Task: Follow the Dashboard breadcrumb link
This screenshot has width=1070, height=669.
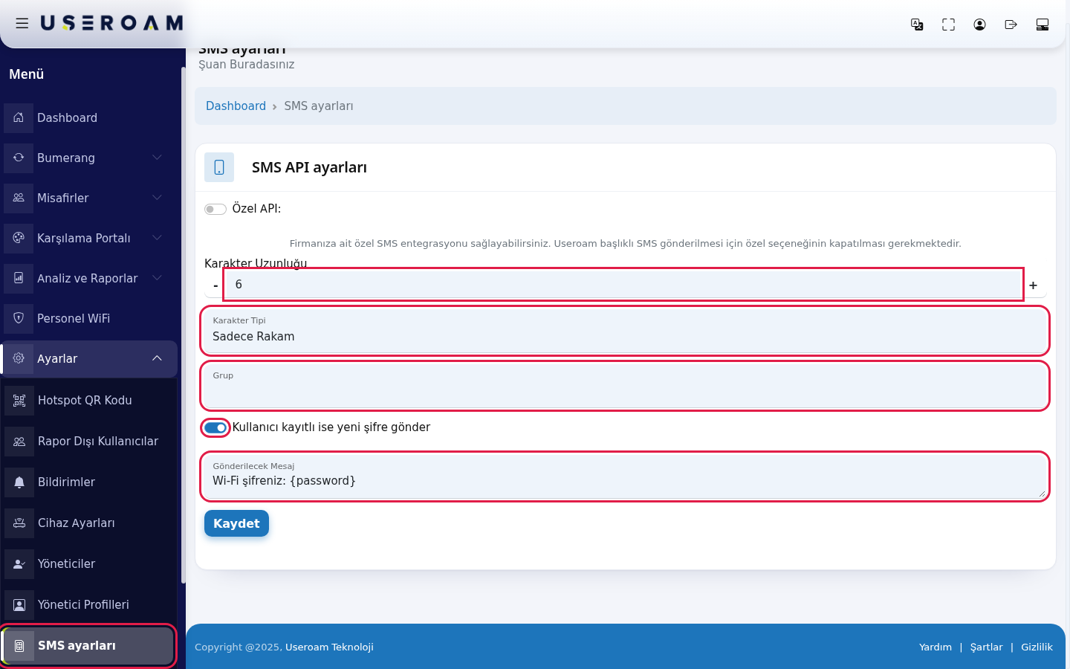Action: (x=236, y=106)
